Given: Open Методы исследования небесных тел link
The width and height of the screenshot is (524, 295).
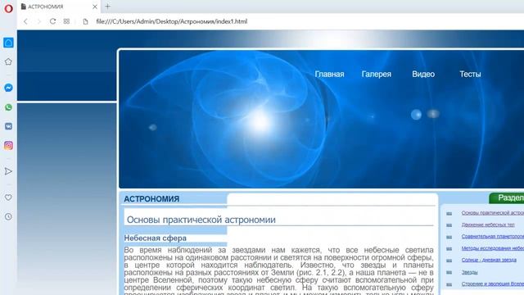Looking at the screenshot, I should (x=493, y=248).
